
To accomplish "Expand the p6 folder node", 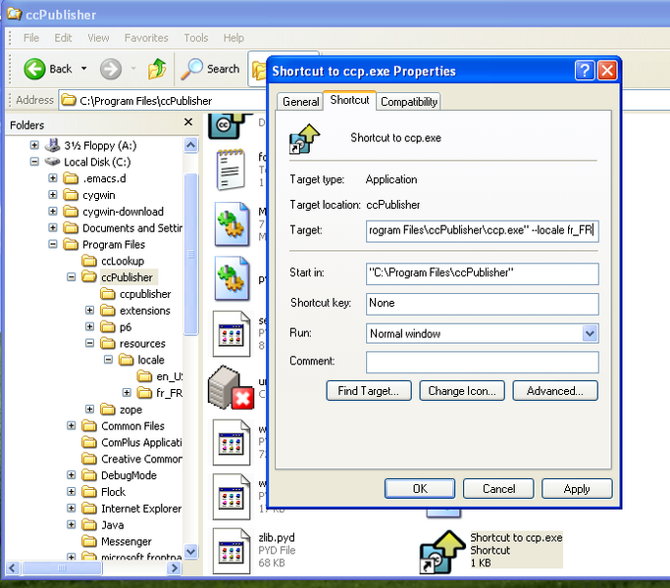I will 89,326.
